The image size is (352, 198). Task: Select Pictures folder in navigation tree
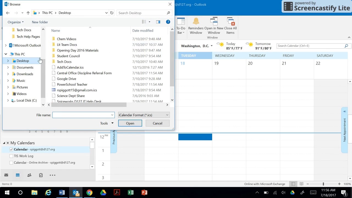pos(22,87)
